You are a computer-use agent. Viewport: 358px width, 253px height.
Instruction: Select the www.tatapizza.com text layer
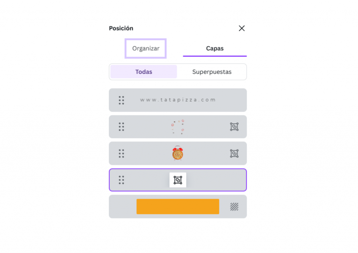pyautogui.click(x=178, y=100)
